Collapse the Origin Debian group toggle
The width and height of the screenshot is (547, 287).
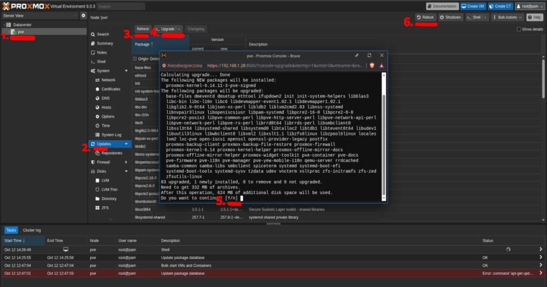coord(135,59)
